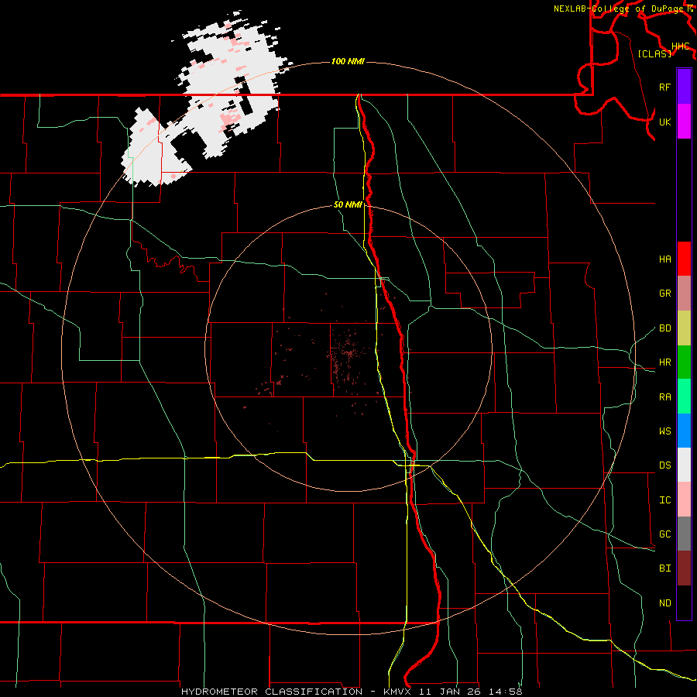Click the 50 NMI range ring label
The image size is (697, 697).
pyautogui.click(x=348, y=204)
